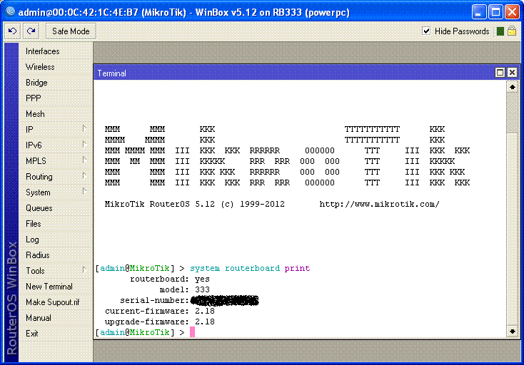The height and width of the screenshot is (365, 524).
Task: Select the Routing menu item
Action: pos(39,177)
